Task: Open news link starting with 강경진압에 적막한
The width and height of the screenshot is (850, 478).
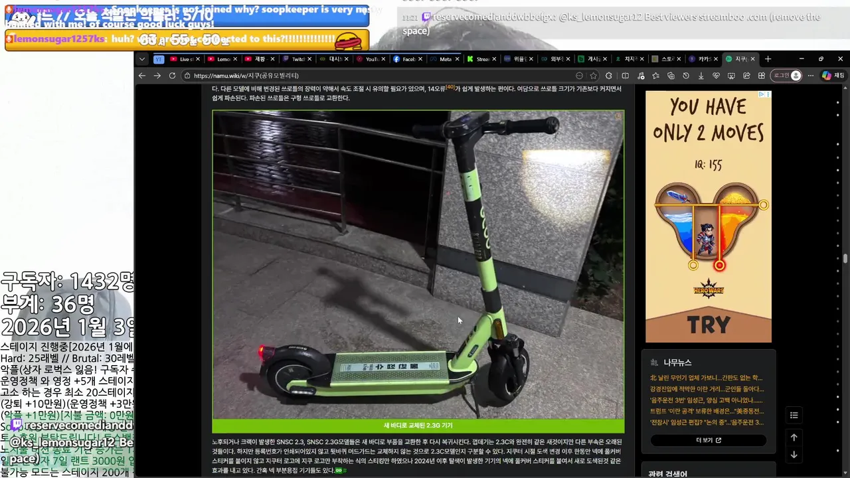Action: pyautogui.click(x=707, y=389)
